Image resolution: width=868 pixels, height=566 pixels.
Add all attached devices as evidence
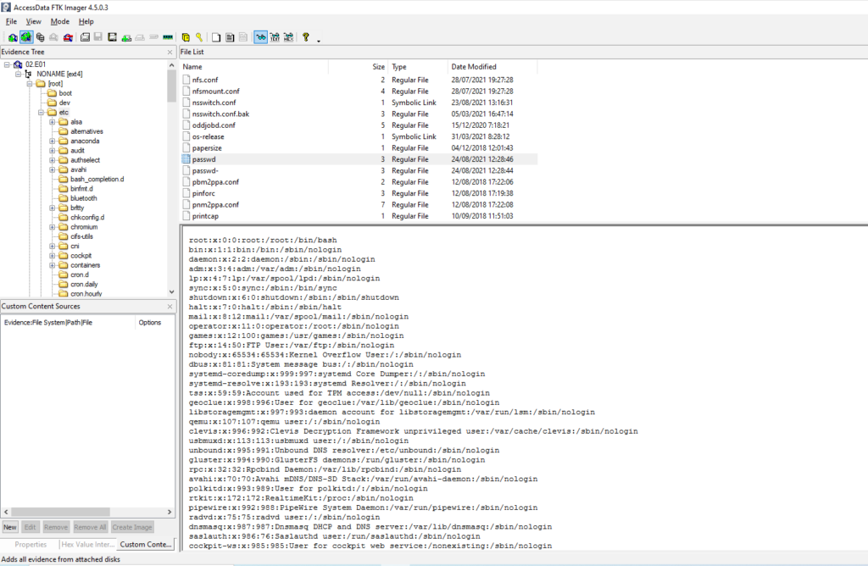coord(26,37)
